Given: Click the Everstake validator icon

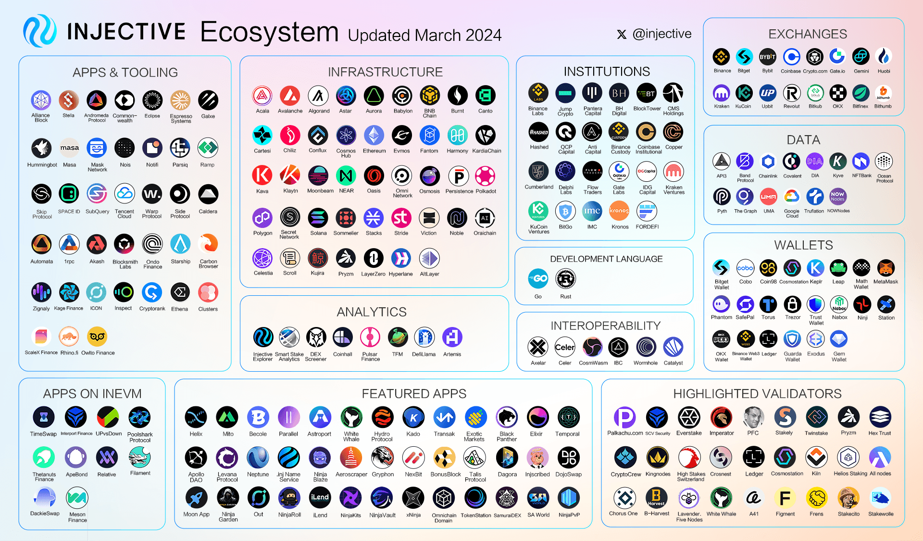Looking at the screenshot, I should click(x=689, y=417).
